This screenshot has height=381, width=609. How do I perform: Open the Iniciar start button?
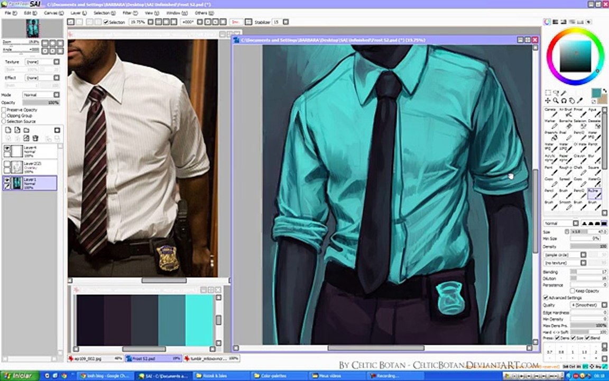(20, 376)
